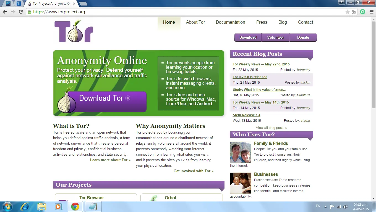Open the Blog nav item

(x=283, y=22)
